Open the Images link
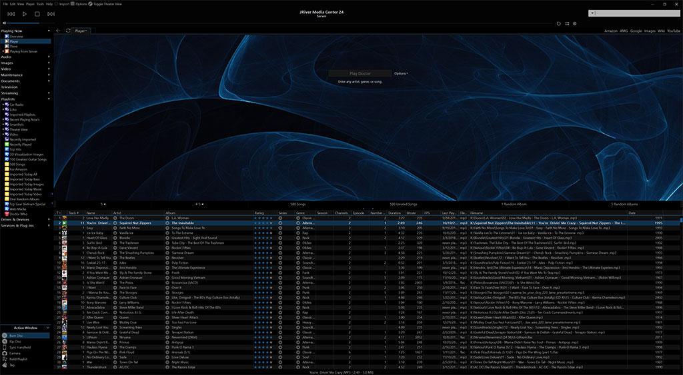This screenshot has width=683, height=375. click(650, 31)
